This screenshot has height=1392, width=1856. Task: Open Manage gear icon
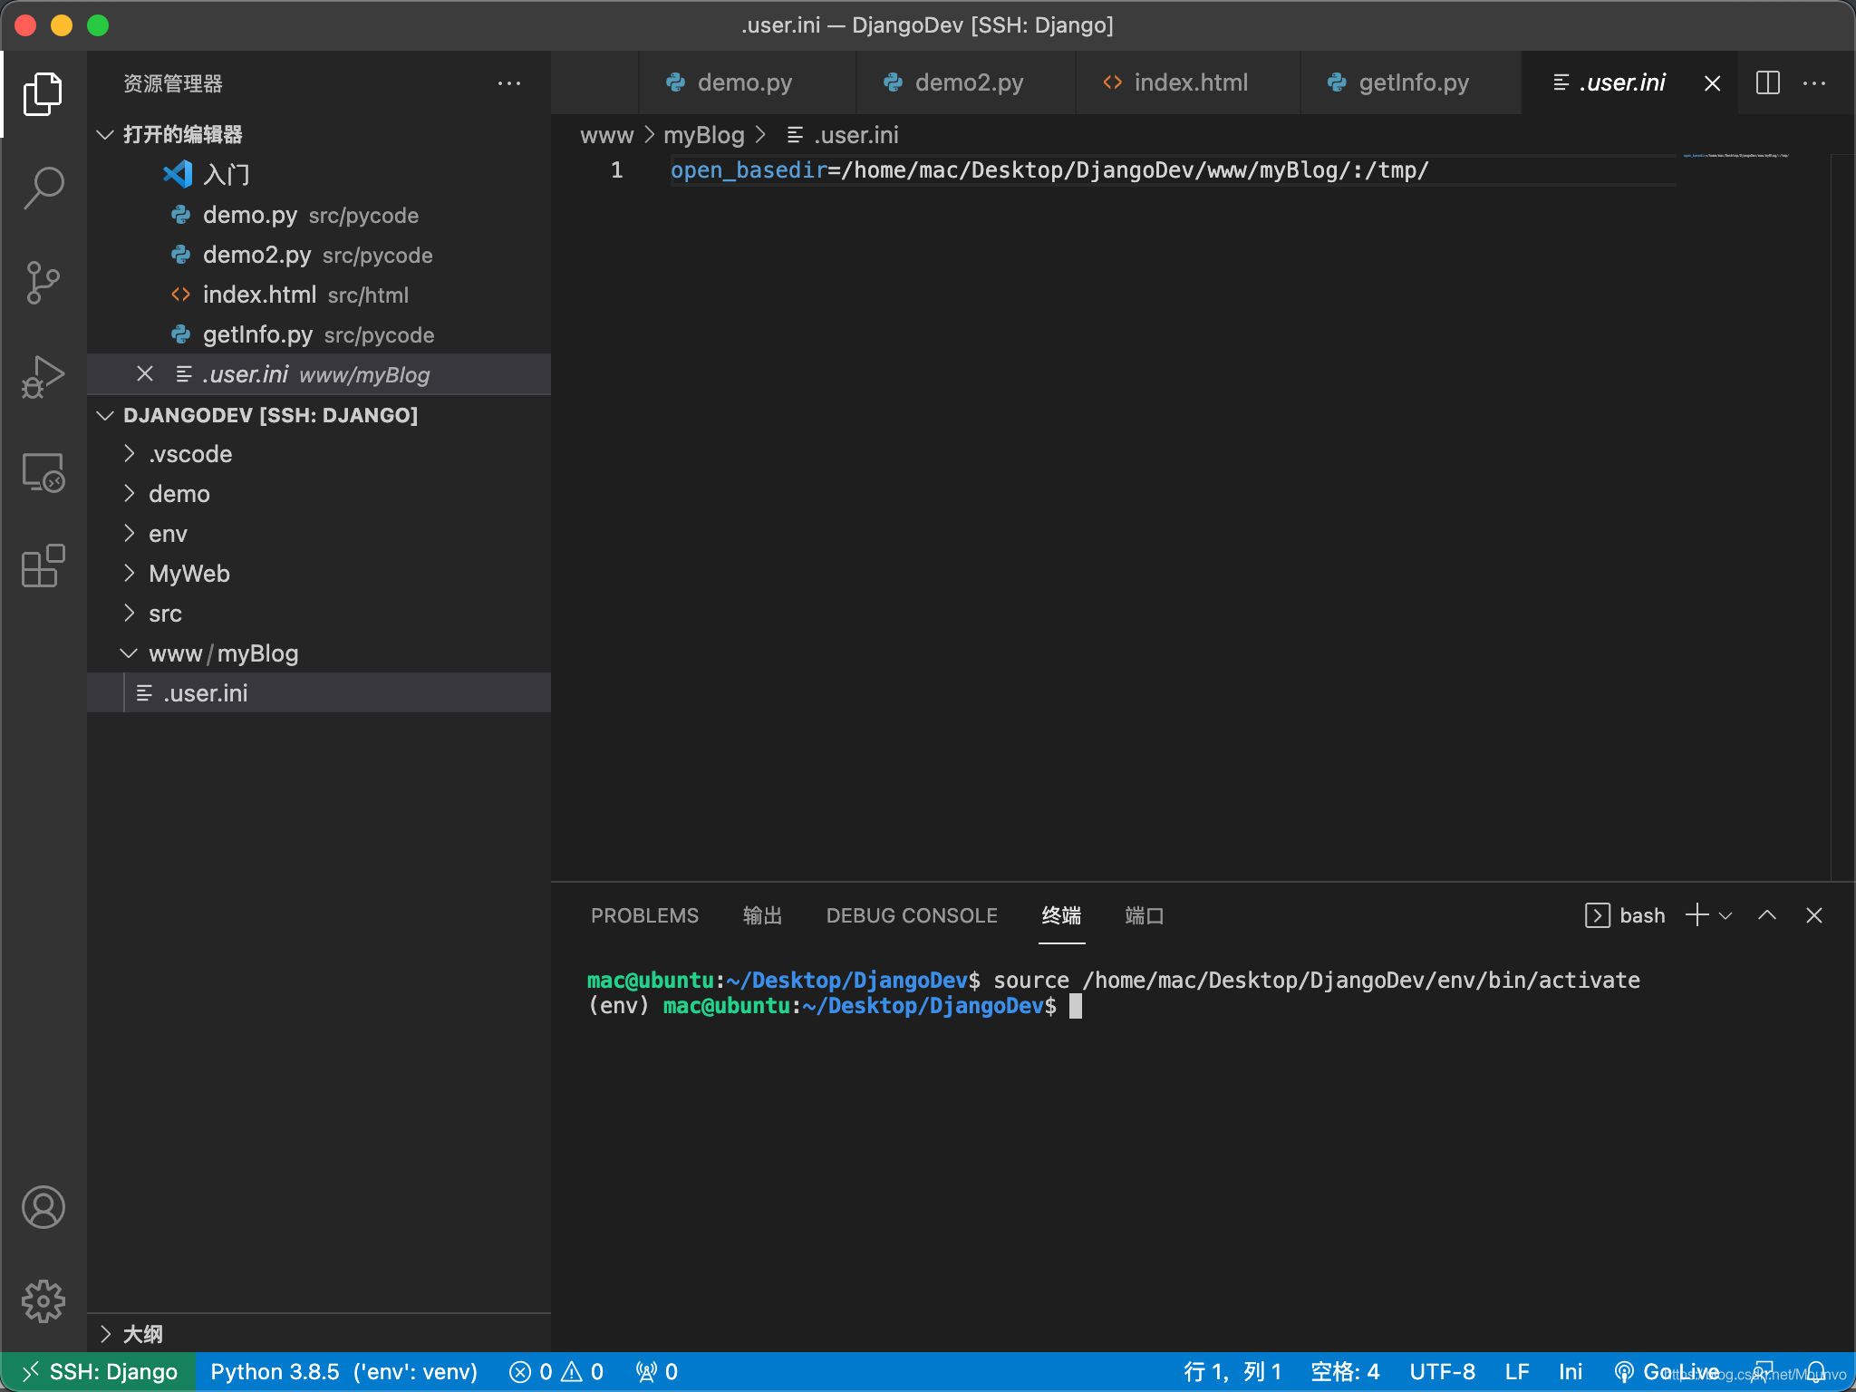[43, 1301]
